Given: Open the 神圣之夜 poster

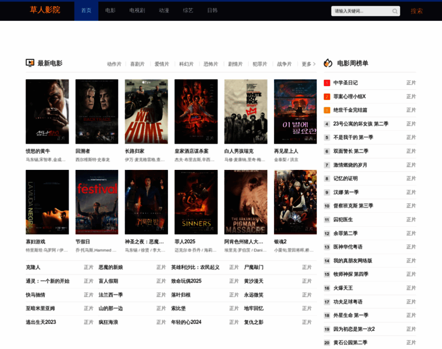Looking at the screenshot, I should coord(147,202).
